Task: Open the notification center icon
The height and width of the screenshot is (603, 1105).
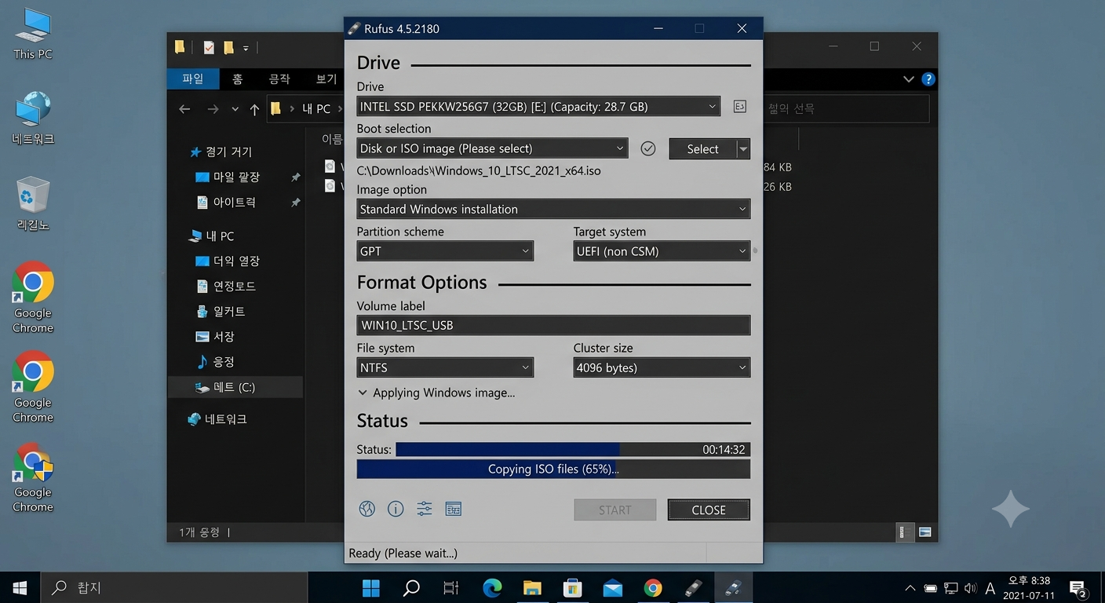Action: 1078,588
